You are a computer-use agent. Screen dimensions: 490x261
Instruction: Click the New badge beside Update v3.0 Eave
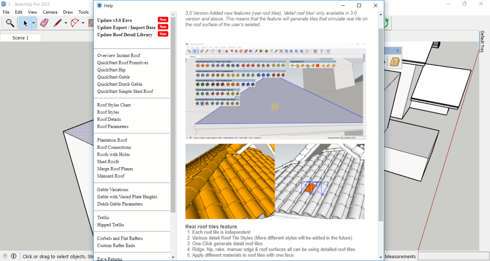[x=163, y=19]
